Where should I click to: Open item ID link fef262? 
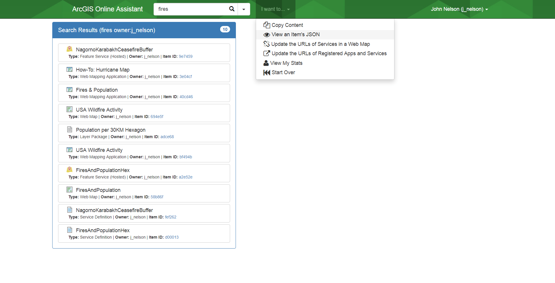(x=171, y=217)
